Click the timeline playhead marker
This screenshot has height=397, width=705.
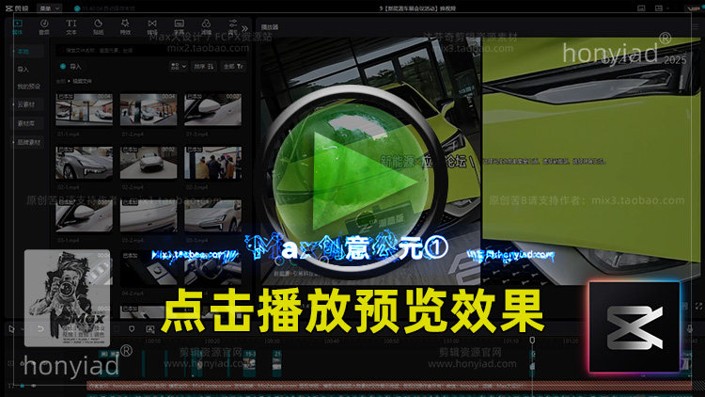[532, 341]
